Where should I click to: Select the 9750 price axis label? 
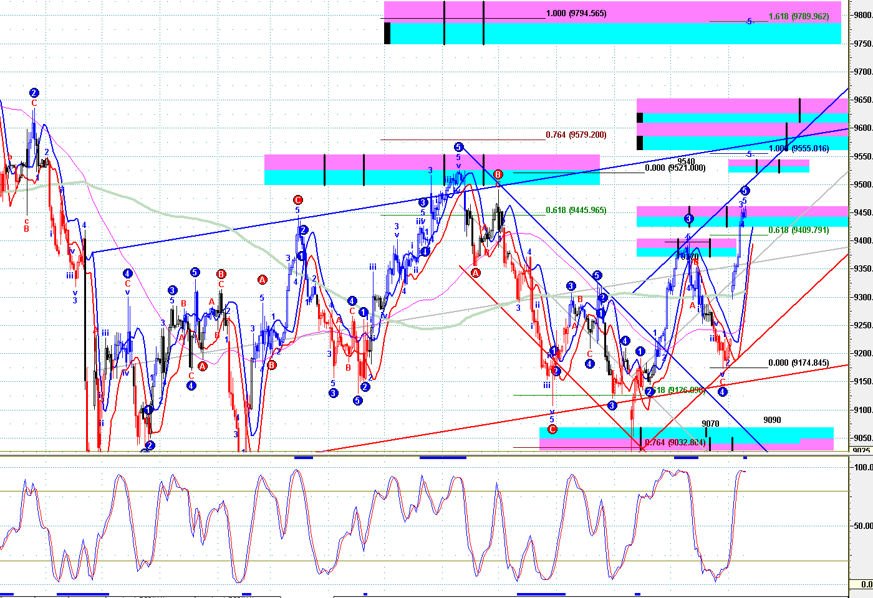(x=863, y=44)
